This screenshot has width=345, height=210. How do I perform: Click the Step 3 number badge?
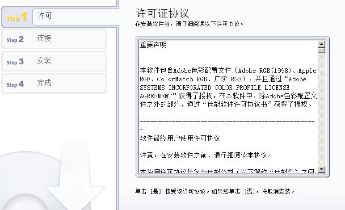(x=15, y=62)
